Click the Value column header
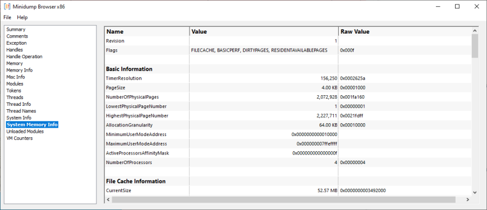487x210 pixels. [264, 31]
